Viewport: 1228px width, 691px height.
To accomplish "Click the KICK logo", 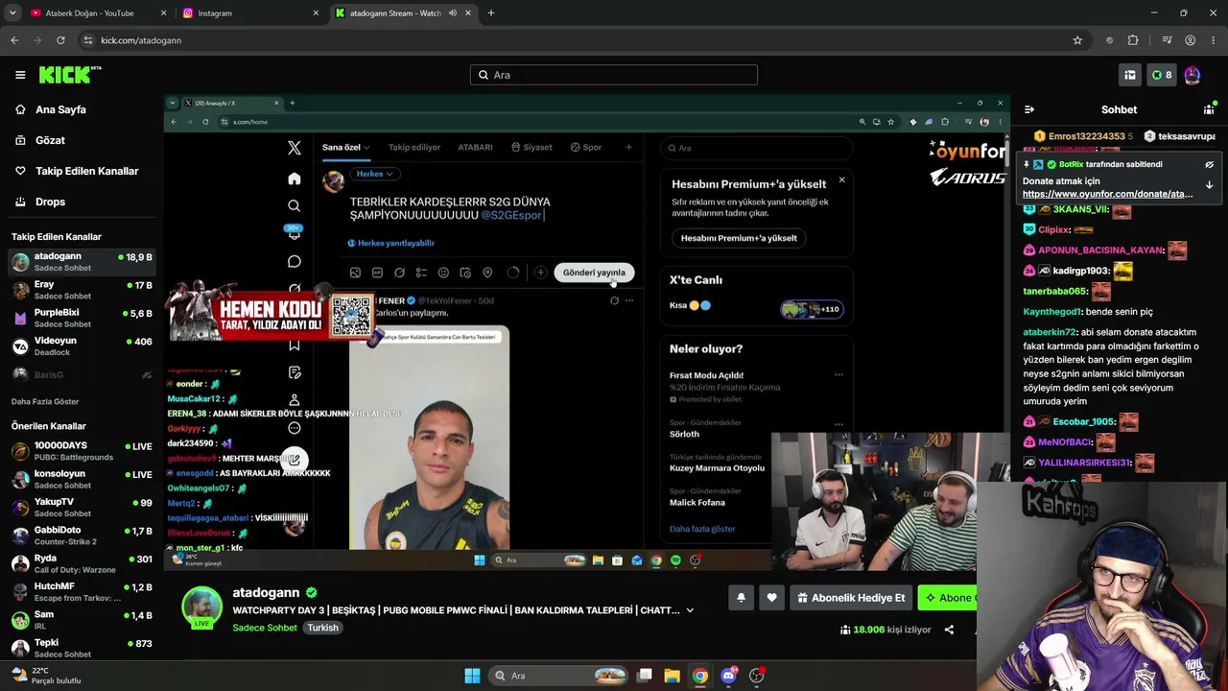I will click(x=70, y=75).
